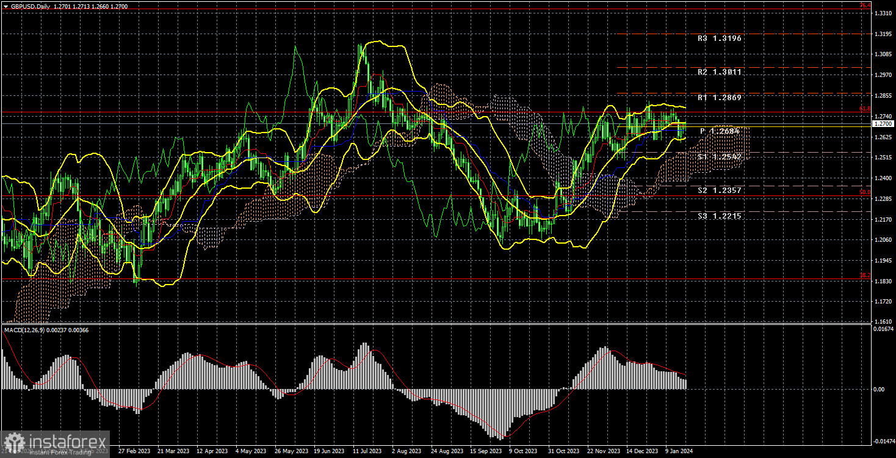This screenshot has height=458, width=896.
Task: Click the MACD scale value -0.01474
Action: pyautogui.click(x=883, y=440)
